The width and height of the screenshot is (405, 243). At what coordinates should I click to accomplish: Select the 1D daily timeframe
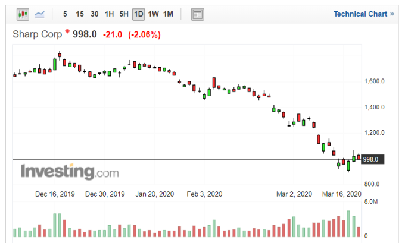(138, 14)
